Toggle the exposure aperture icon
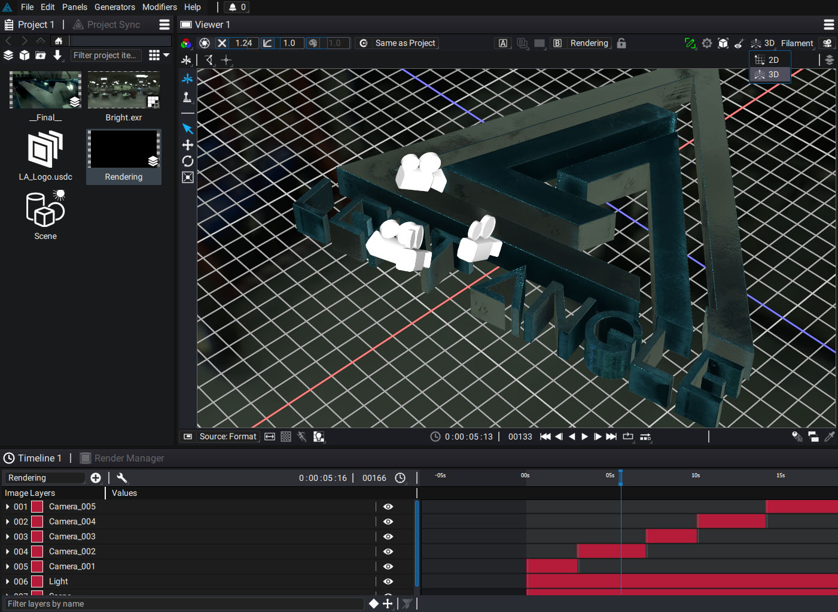The width and height of the screenshot is (838, 612). click(205, 43)
